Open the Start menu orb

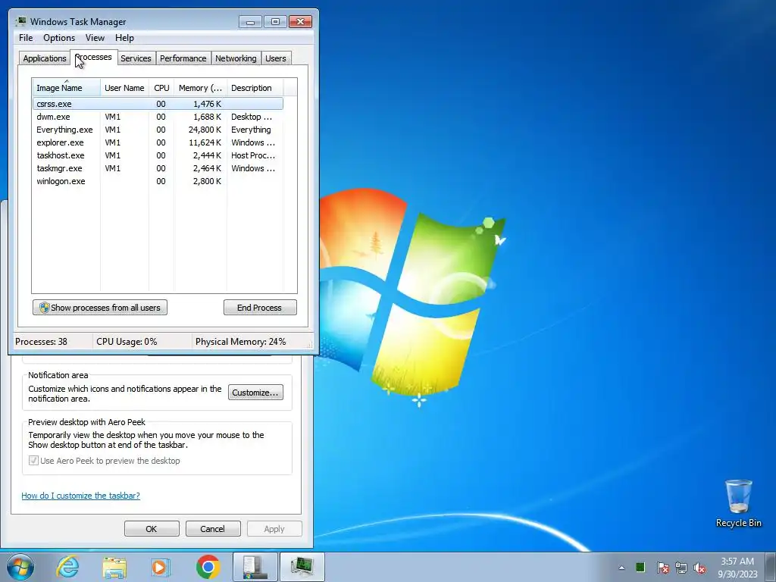(x=20, y=567)
